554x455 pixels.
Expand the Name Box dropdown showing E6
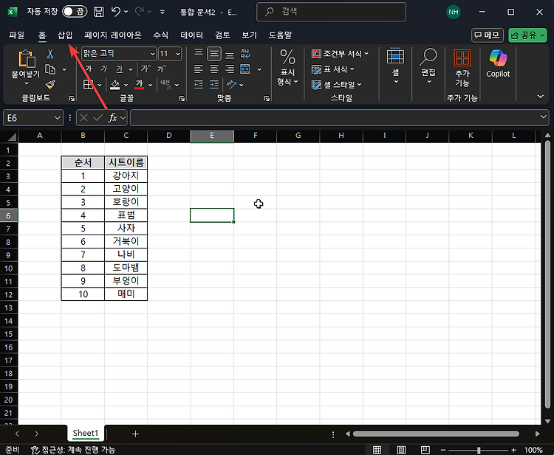pyautogui.click(x=57, y=118)
